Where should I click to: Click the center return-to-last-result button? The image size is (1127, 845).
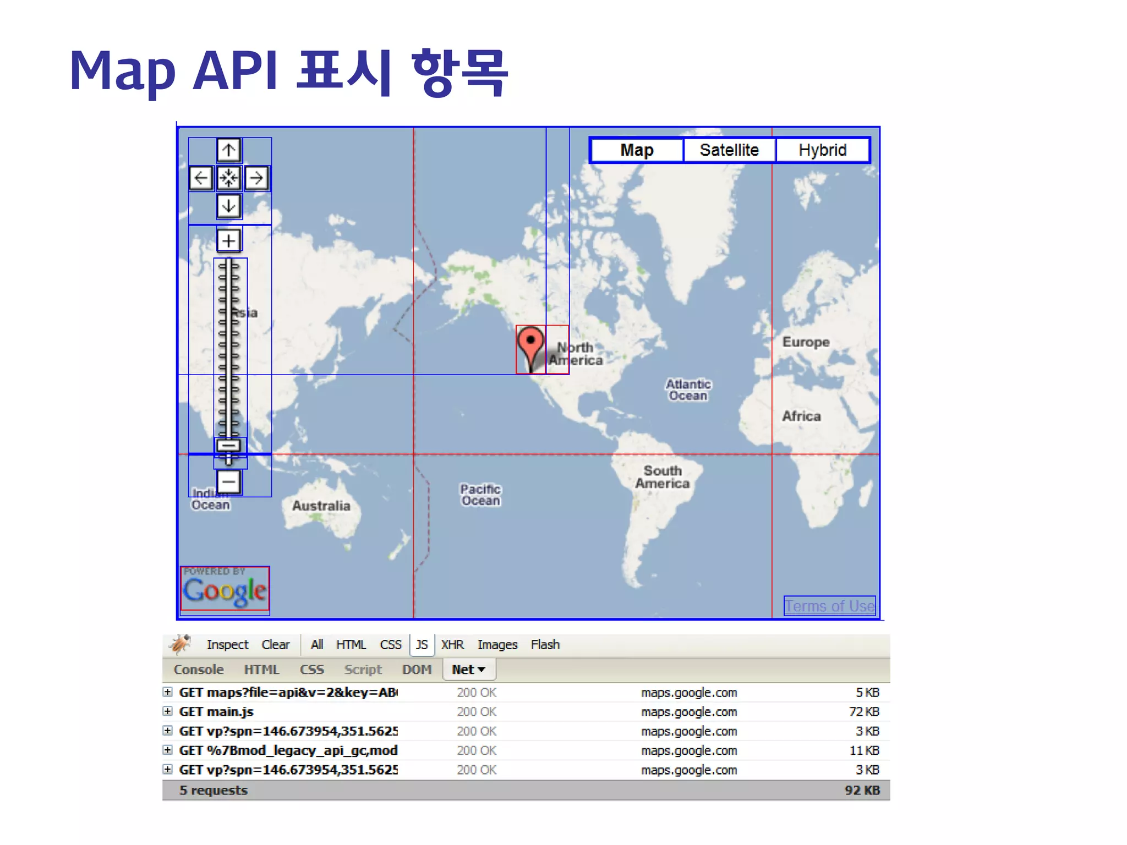pos(228,178)
